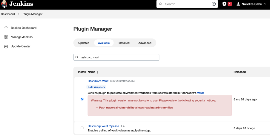This screenshot has height=138, width=270.
Task: Click the Build Wrappers category label
Action: tap(96, 87)
